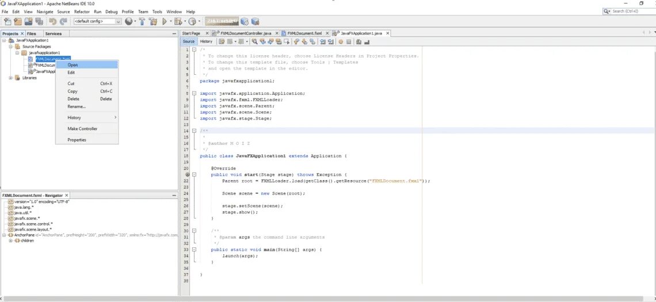Screen dimensions: 656x302
Task: Click the Save All toolbar icon
Action: pos(39,21)
